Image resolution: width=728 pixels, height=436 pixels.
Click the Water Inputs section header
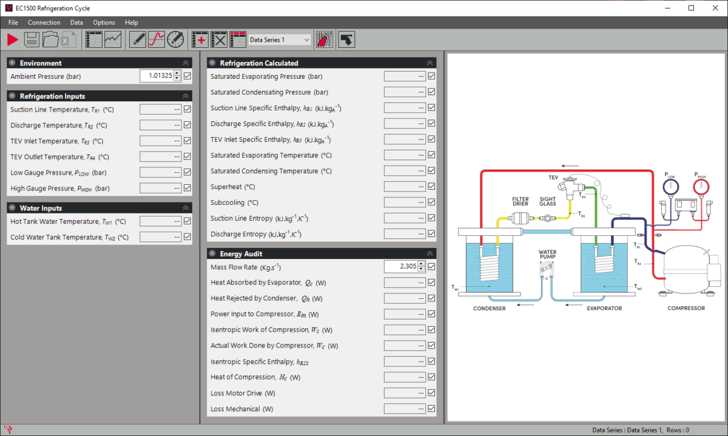click(41, 208)
